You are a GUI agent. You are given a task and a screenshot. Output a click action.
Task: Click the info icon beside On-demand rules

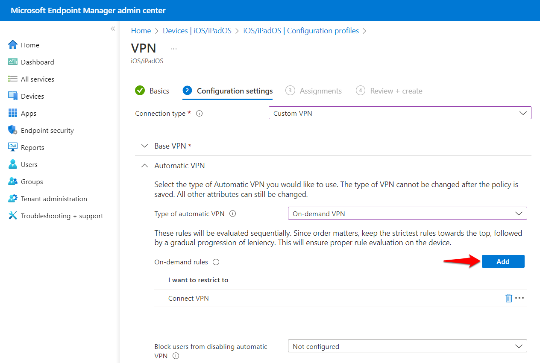[216, 262]
